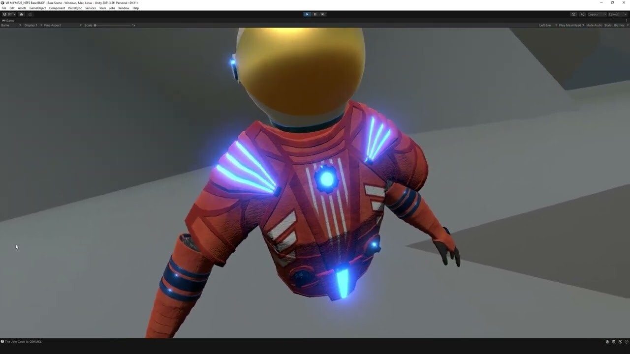Click the Undo History clock icon
Screen dimensions: 630x354
[574, 14]
